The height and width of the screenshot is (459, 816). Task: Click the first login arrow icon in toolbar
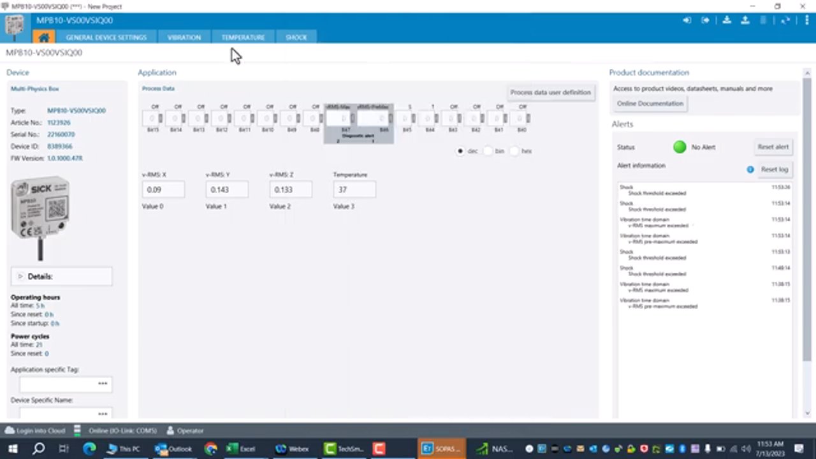tap(687, 20)
